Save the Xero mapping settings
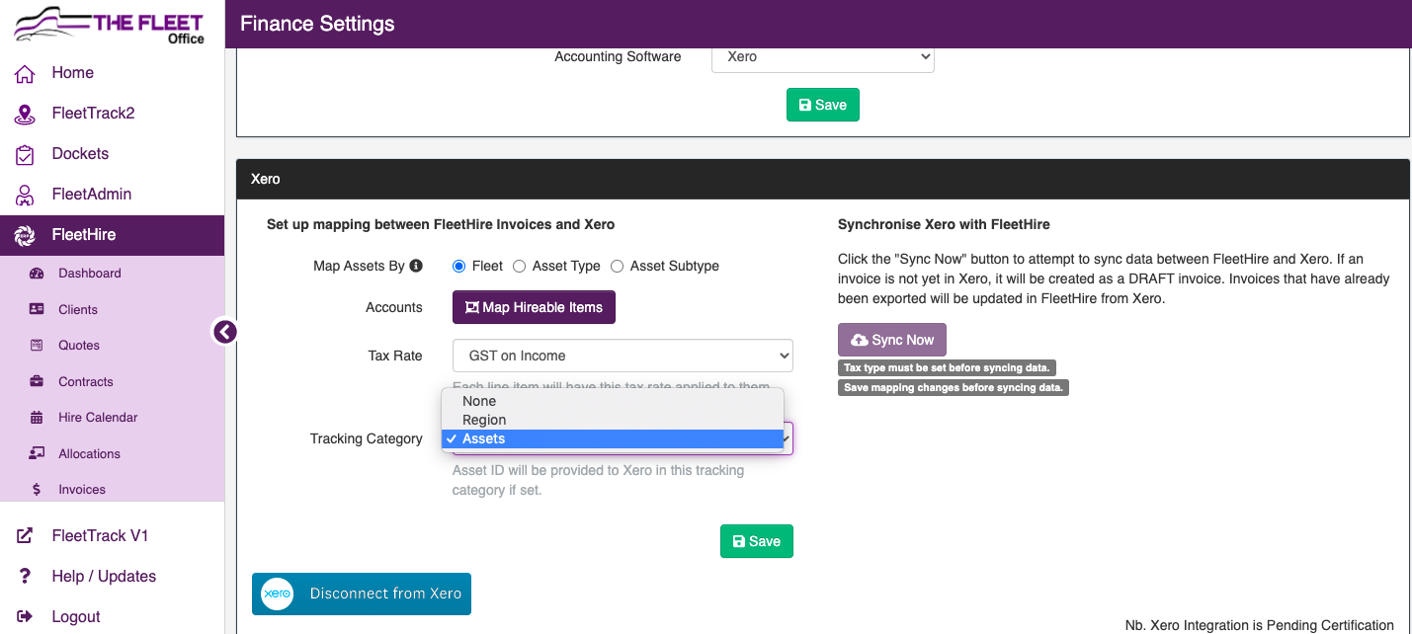 click(757, 541)
